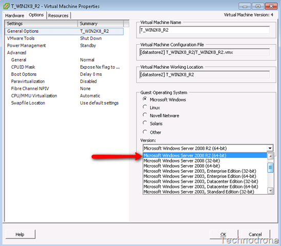Click the 'Automatic' summary value

click(x=90, y=96)
